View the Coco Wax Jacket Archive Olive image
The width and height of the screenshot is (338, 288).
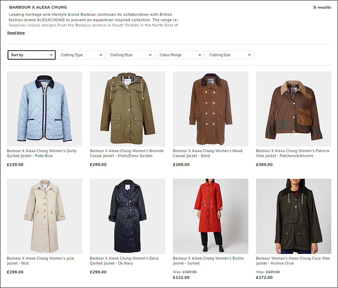click(293, 216)
